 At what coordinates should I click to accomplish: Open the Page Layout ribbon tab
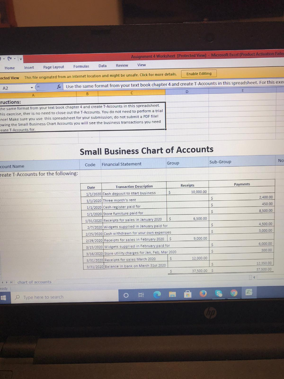(x=54, y=67)
